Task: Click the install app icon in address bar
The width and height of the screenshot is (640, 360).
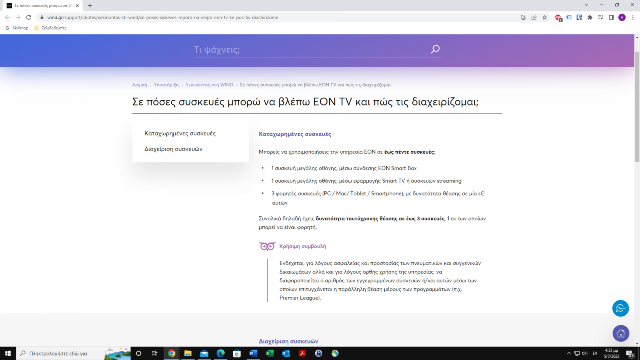Action: [523, 17]
